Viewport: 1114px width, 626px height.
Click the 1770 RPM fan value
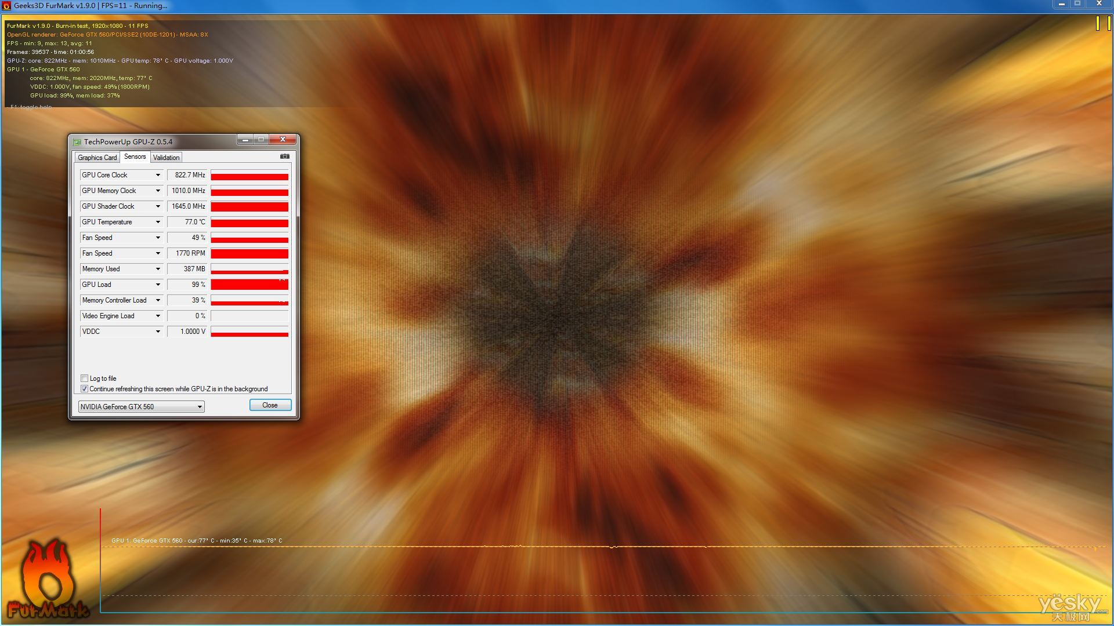[x=187, y=253]
